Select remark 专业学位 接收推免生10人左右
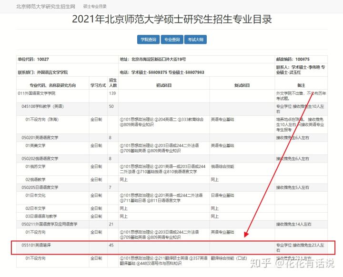 [300, 109]
